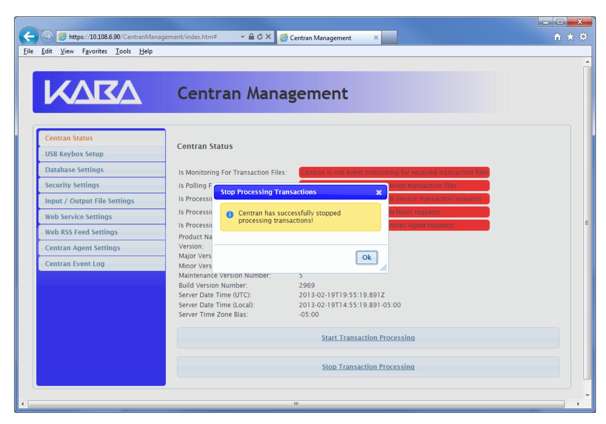Switch to Input / Output File Settings
606x424 pixels.
[102, 201]
